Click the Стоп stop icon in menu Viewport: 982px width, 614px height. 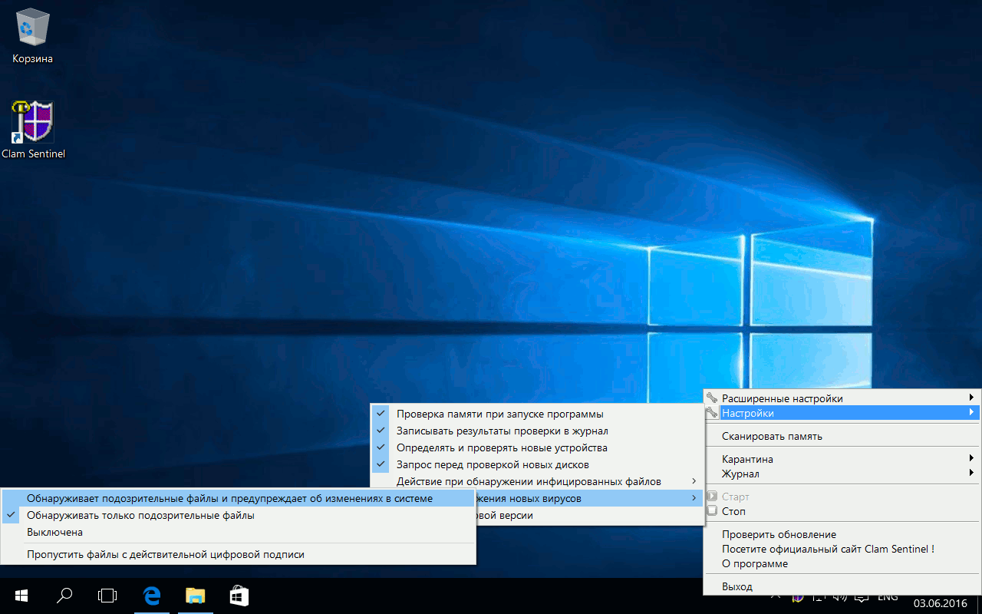712,511
